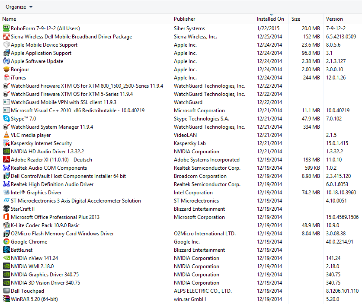362x304 pixels.
Task: Click the RoboForm program icon
Action: 6,28
